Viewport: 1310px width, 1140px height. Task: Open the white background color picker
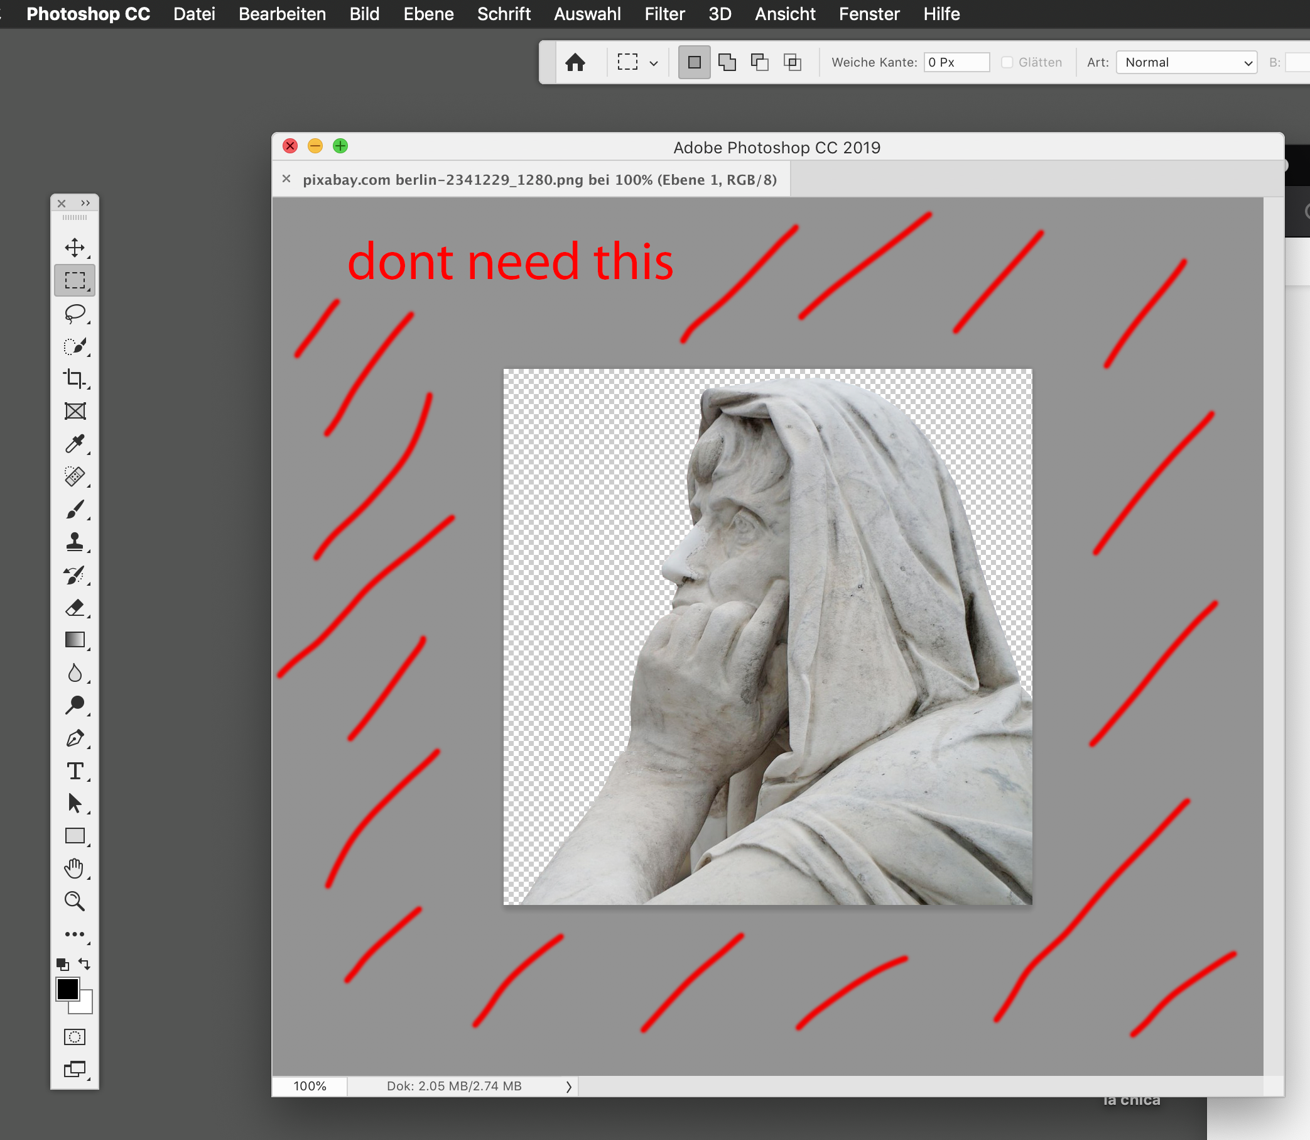85,1005
